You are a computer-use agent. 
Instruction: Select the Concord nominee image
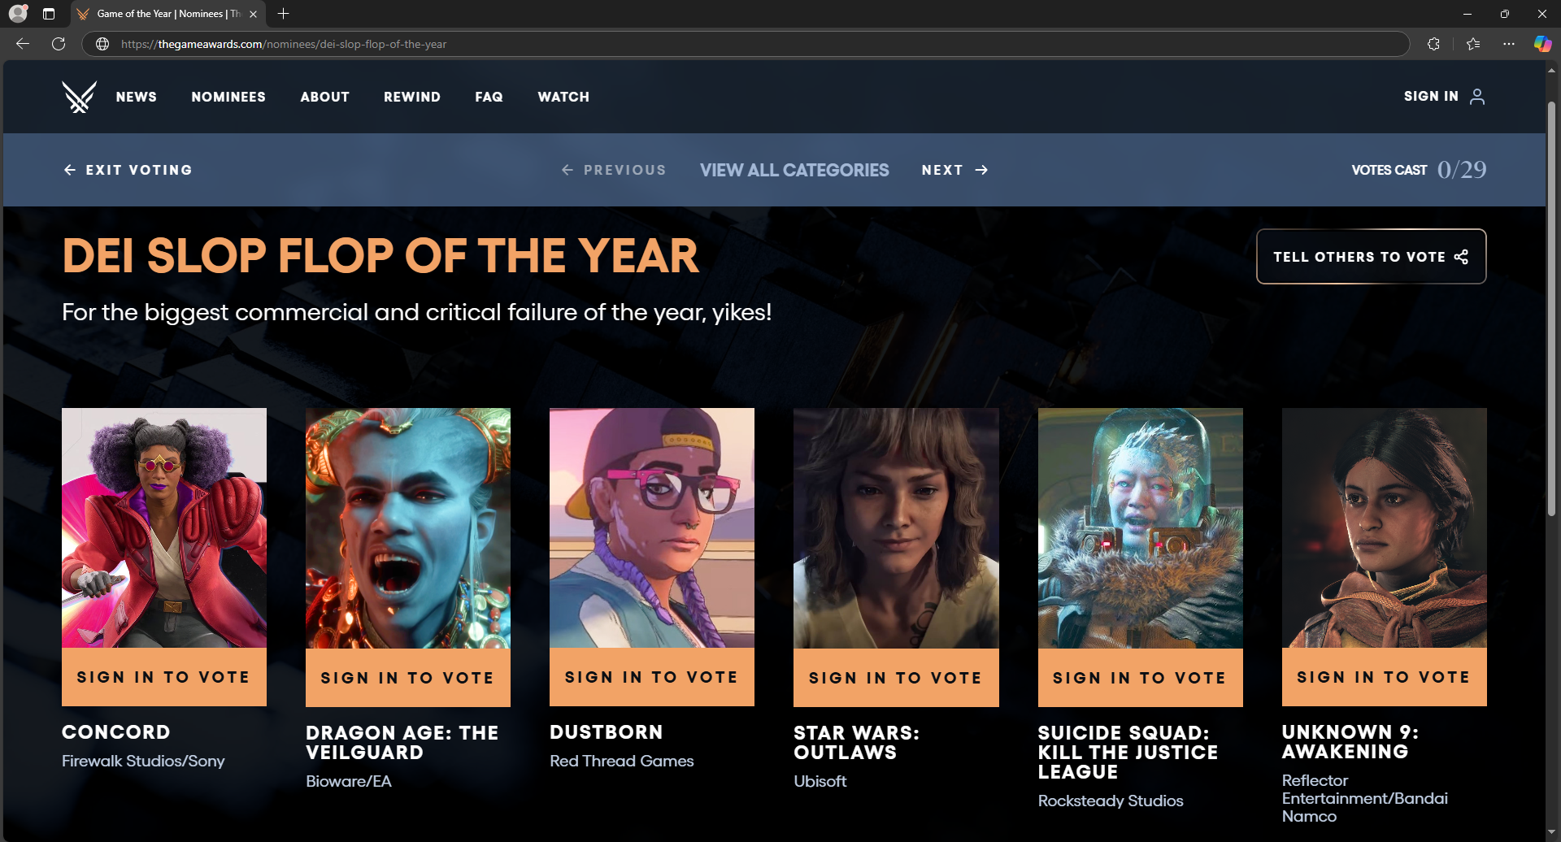pos(164,528)
